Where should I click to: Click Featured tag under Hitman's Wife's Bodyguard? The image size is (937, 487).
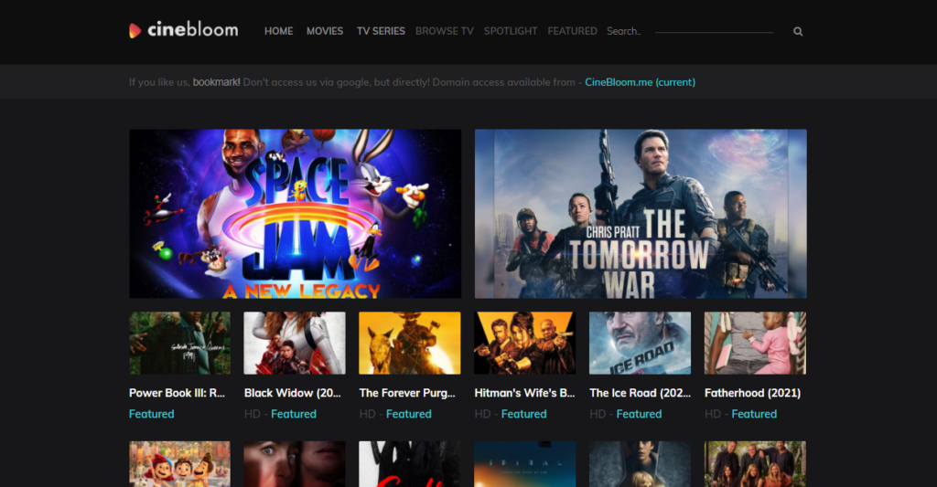point(524,414)
